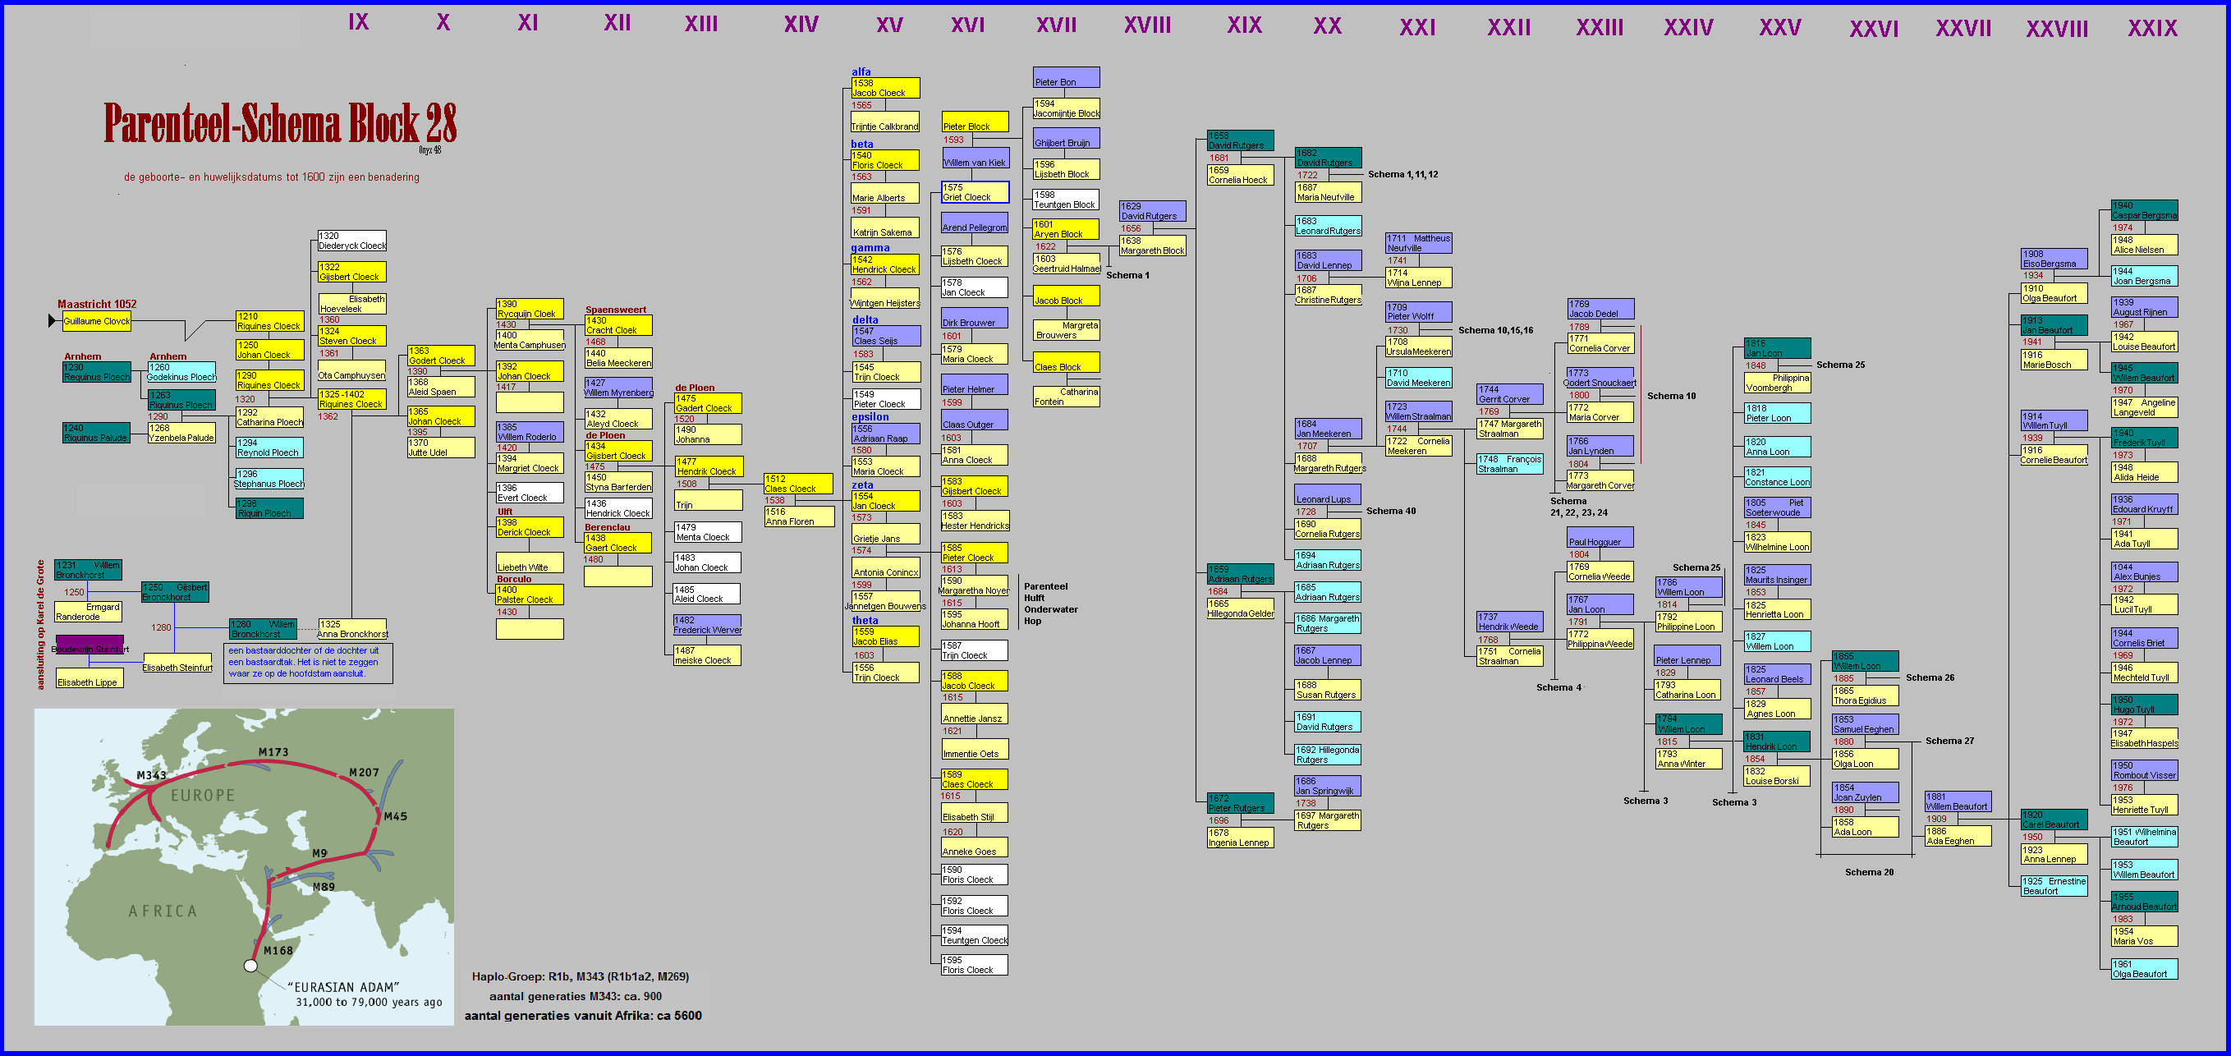This screenshot has width=2231, height=1056.
Task: Click the Parenteel-Schema Block 28 title
Action: [x=280, y=122]
